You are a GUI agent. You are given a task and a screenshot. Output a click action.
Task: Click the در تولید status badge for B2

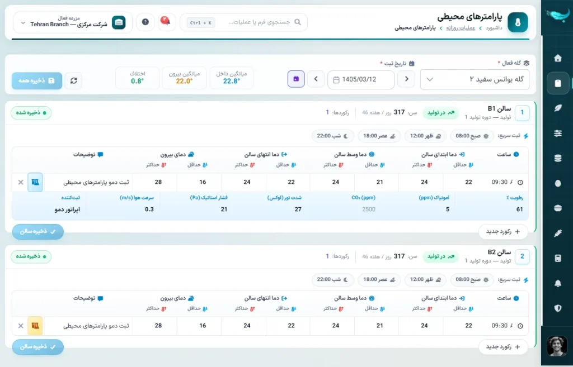(441, 256)
